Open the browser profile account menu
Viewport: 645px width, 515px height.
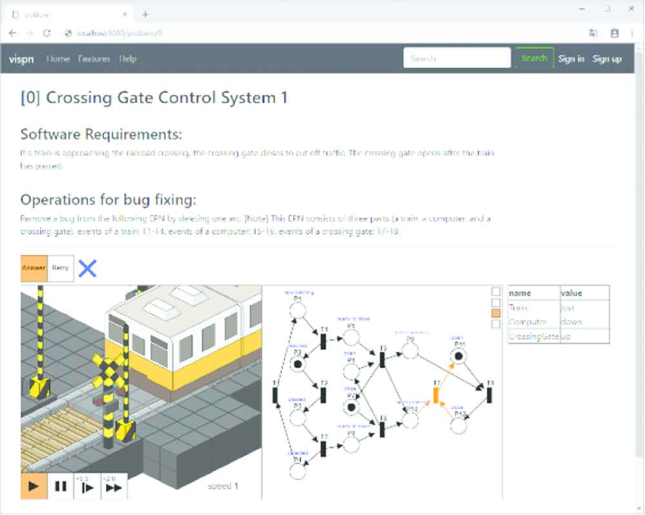click(615, 33)
